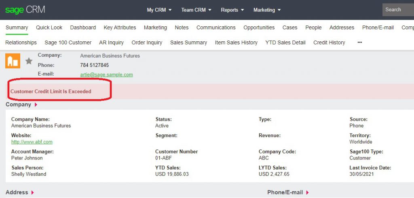The image size is (414, 198).
Task: Click the Status value Active
Action: (162, 126)
